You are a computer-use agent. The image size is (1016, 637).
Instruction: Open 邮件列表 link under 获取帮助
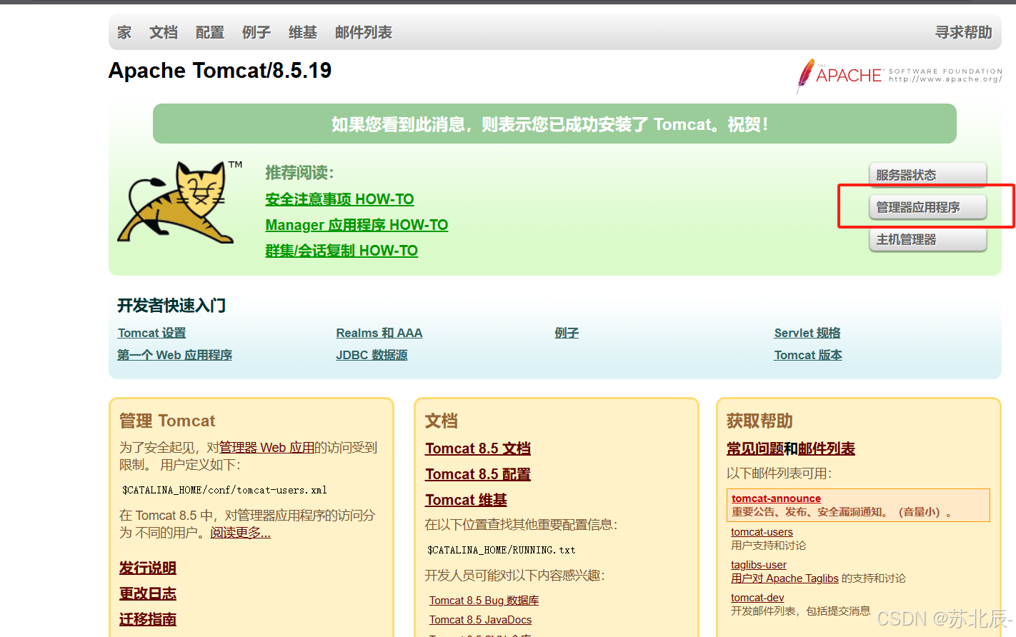pyautogui.click(x=827, y=448)
